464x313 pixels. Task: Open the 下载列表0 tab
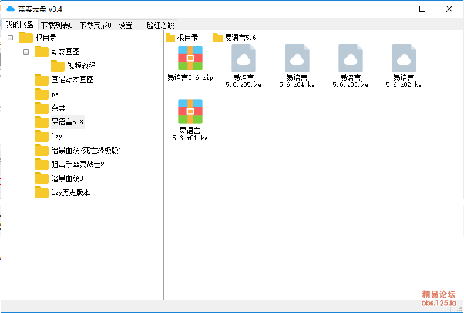[57, 25]
